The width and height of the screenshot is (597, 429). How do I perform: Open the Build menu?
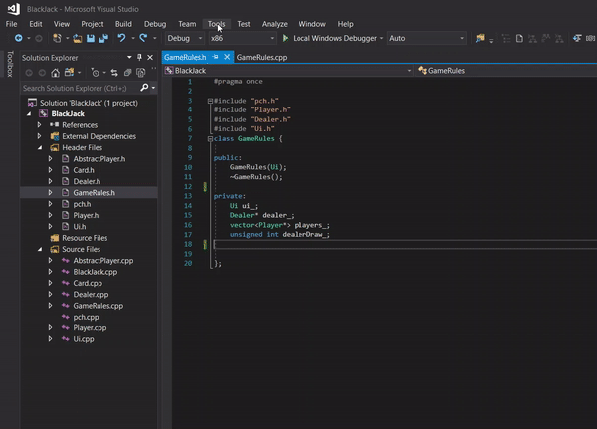(x=123, y=24)
